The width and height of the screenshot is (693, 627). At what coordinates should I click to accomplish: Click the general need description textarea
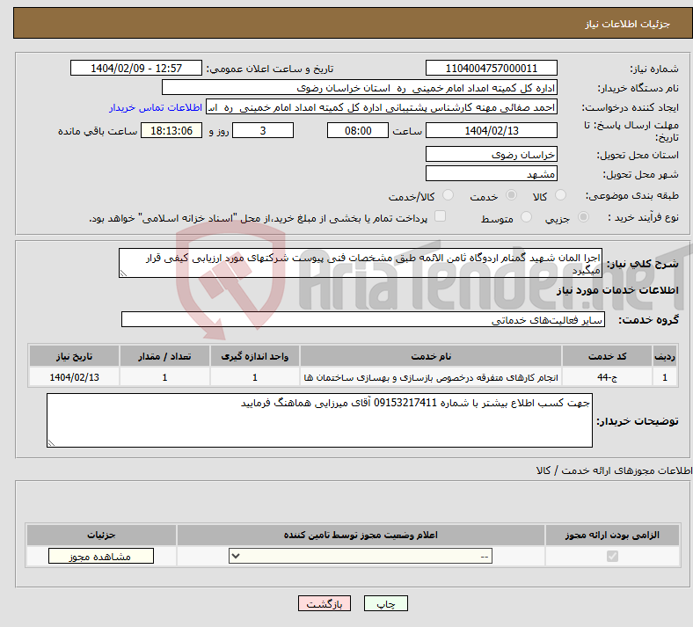[x=361, y=263]
